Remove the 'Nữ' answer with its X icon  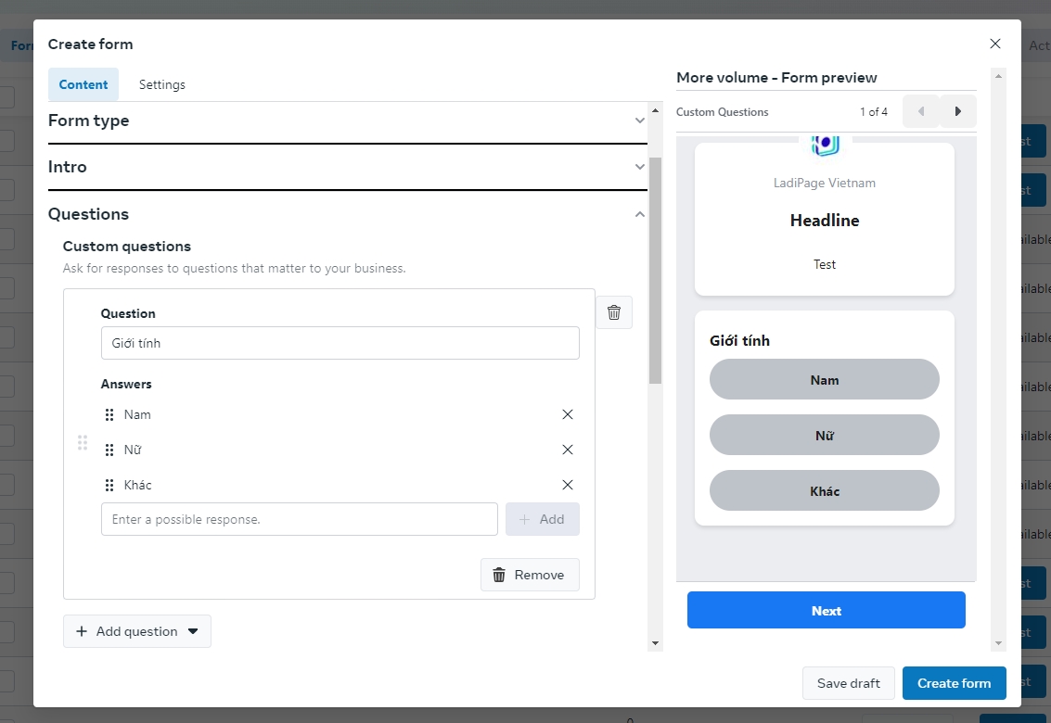[x=568, y=450]
